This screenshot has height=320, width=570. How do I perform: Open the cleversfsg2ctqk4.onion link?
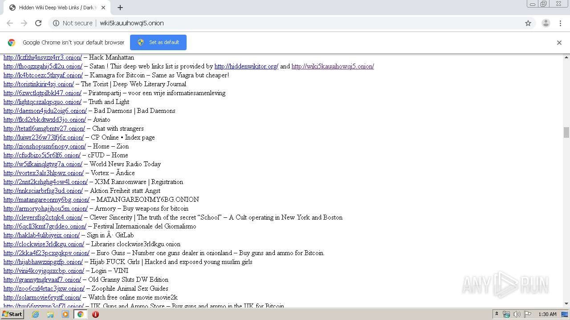(x=43, y=217)
